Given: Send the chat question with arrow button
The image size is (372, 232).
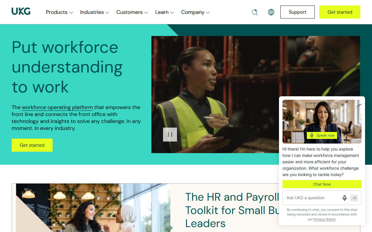Looking at the screenshot, I should click(x=354, y=198).
